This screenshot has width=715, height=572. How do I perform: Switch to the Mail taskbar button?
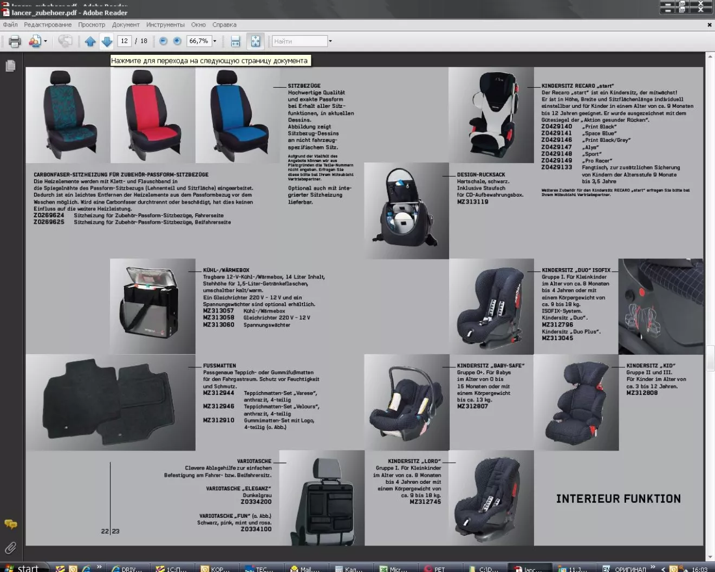click(x=305, y=568)
